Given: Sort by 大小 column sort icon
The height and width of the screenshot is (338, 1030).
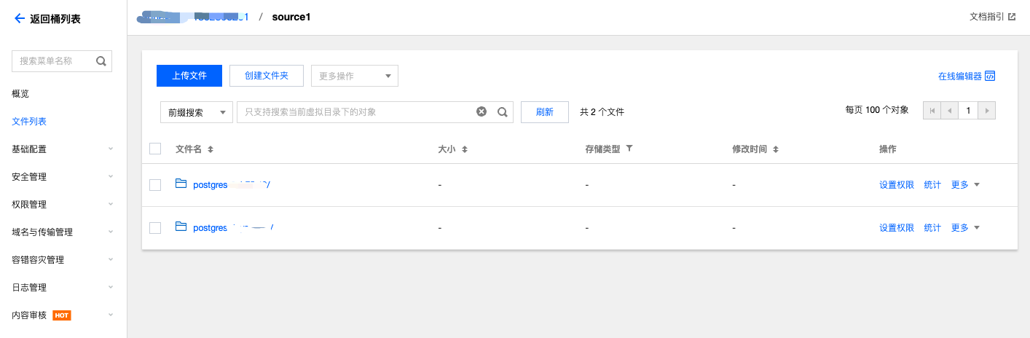Looking at the screenshot, I should [464, 149].
